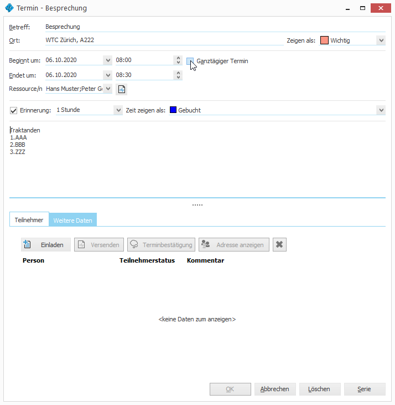This screenshot has width=395, height=405.
Task: Close the Termin window
Action: click(x=381, y=8)
